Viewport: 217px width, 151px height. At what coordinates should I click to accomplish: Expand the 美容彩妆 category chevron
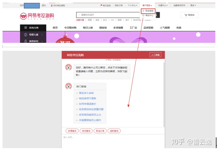(42, 41)
